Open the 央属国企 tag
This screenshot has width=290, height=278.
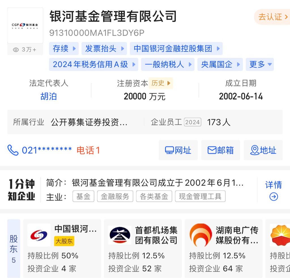coord(220,64)
